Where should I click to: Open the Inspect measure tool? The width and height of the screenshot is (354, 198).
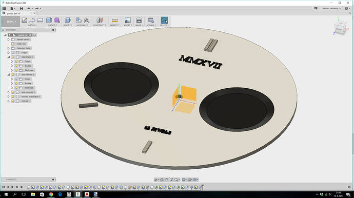115,21
